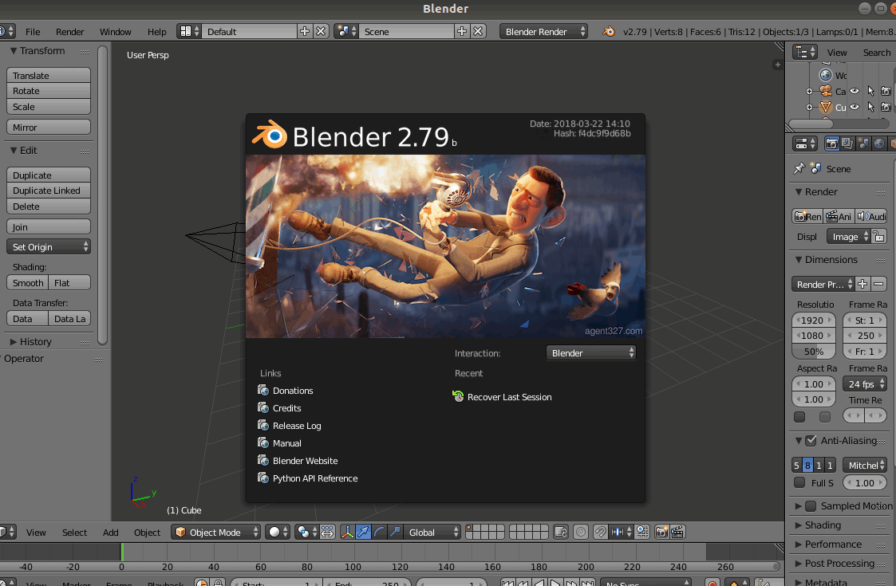Enable the scale manipulator icon
This screenshot has height=586, width=896.
tap(395, 532)
